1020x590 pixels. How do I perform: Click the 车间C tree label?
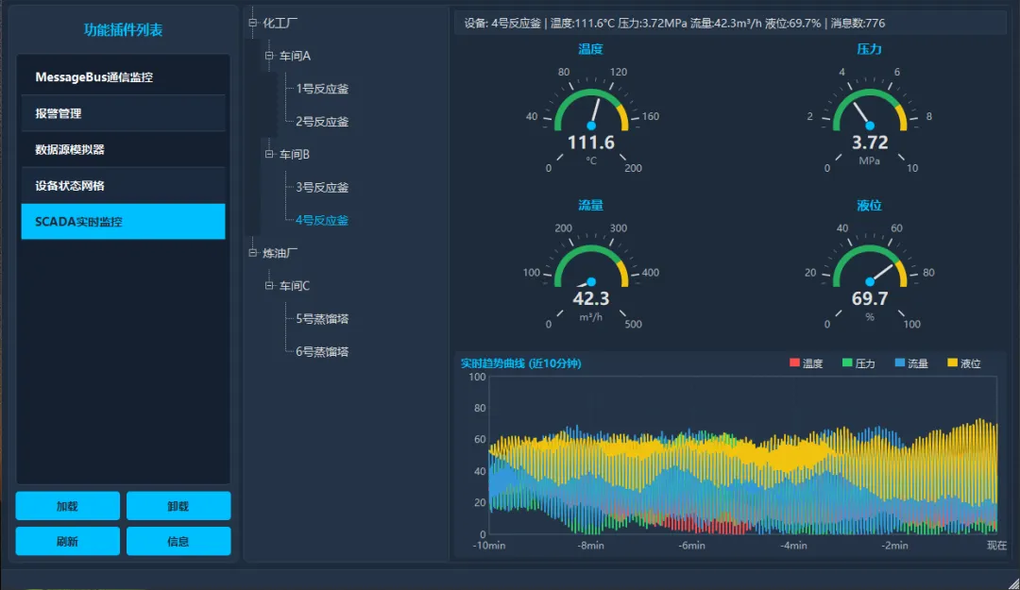click(x=295, y=286)
